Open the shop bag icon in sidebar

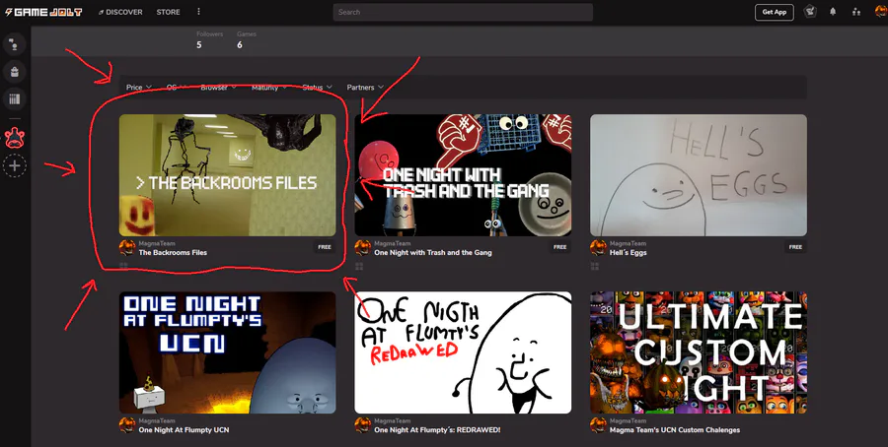tap(14, 72)
